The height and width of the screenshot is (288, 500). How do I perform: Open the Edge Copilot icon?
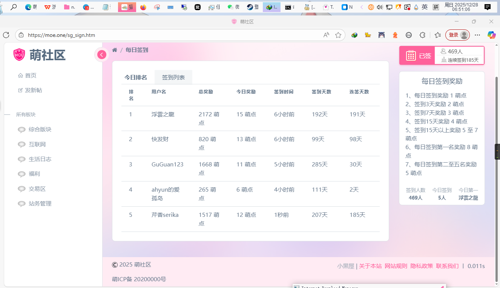491,35
